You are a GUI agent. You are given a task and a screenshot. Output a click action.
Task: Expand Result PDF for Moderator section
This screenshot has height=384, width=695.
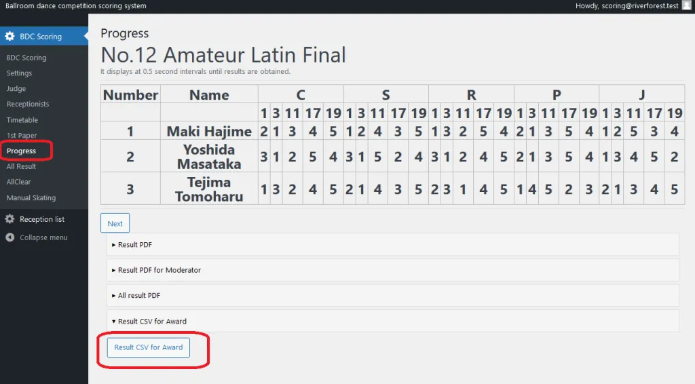tap(159, 270)
